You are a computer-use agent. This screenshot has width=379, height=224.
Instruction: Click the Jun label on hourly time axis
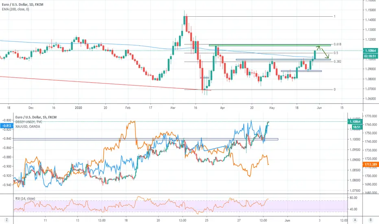point(287,220)
